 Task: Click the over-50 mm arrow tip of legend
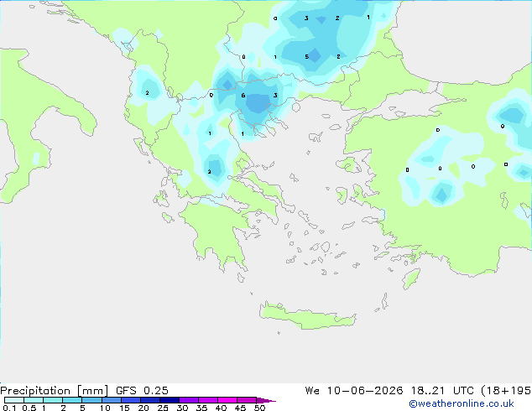pos(266,400)
